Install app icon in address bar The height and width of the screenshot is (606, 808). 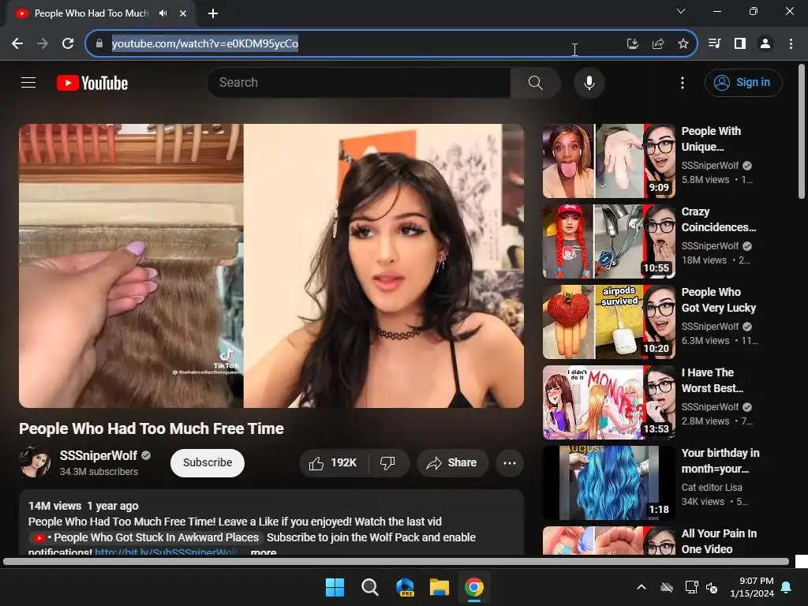[x=632, y=44]
